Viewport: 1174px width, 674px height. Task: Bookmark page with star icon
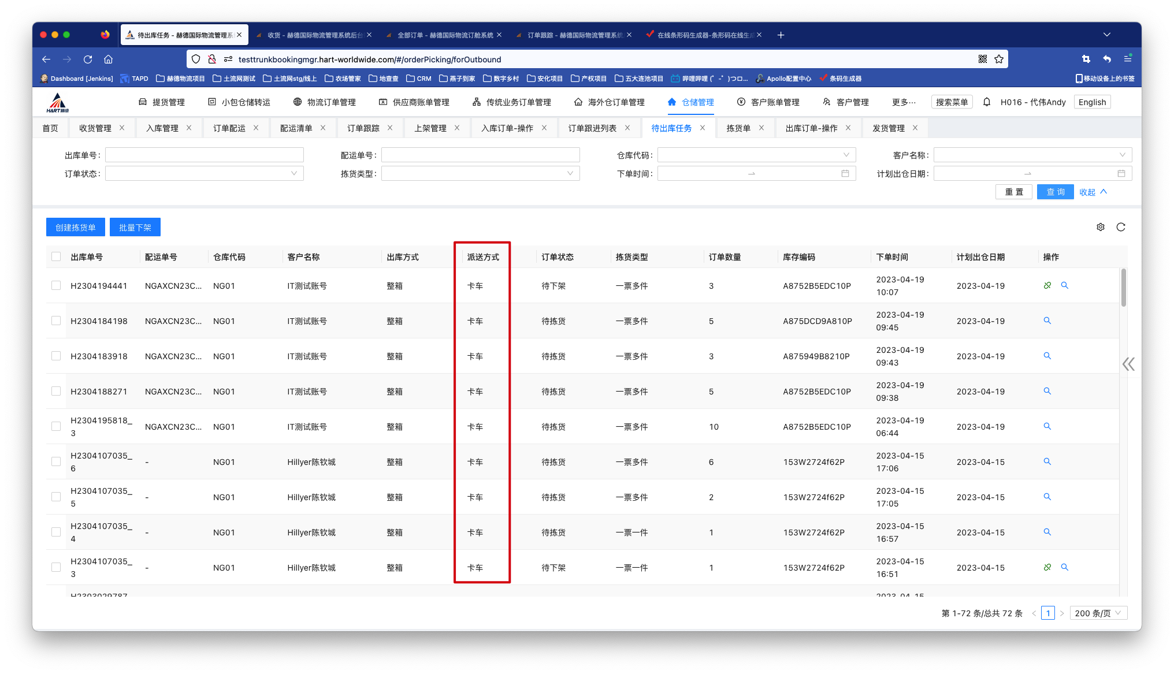(x=999, y=59)
